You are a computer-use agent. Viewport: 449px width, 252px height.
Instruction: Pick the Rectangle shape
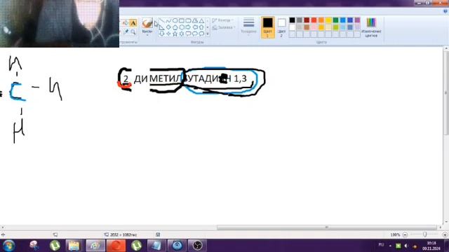tap(182, 20)
